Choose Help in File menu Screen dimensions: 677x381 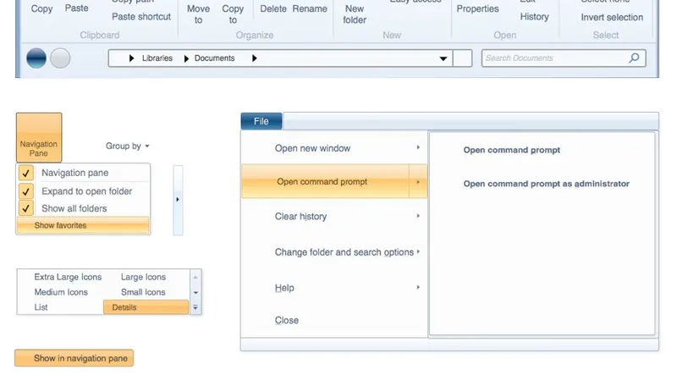[x=334, y=288]
